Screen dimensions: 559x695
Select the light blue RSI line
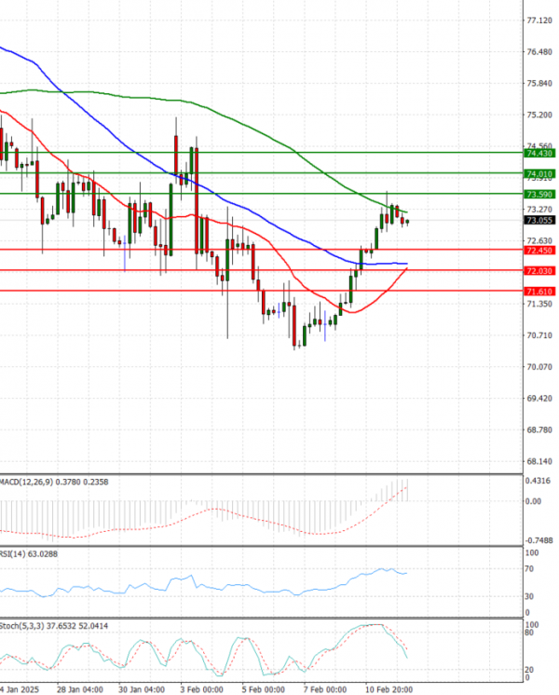click(x=204, y=586)
